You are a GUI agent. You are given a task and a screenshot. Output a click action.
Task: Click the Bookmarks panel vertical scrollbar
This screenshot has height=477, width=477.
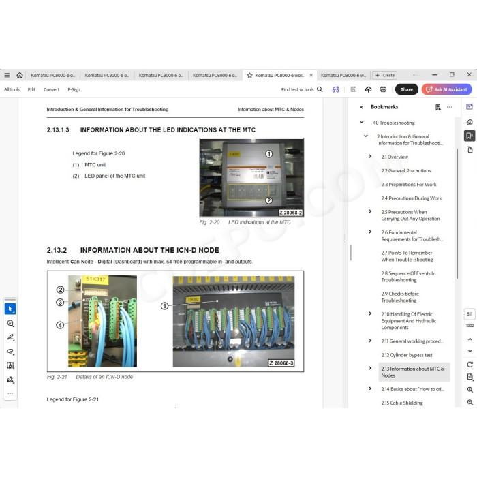coord(457,213)
